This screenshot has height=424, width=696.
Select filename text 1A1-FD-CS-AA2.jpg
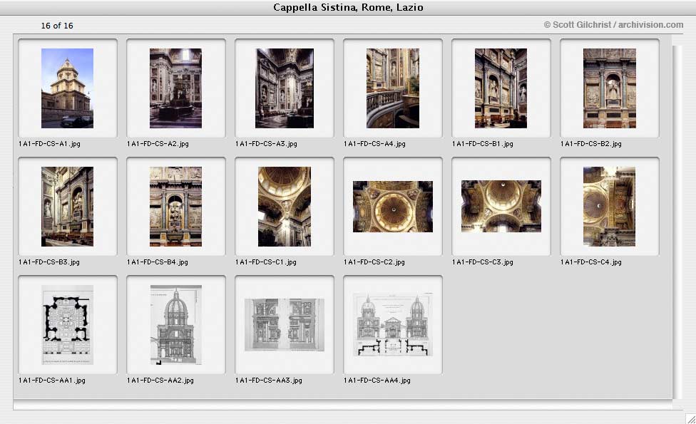160,381
